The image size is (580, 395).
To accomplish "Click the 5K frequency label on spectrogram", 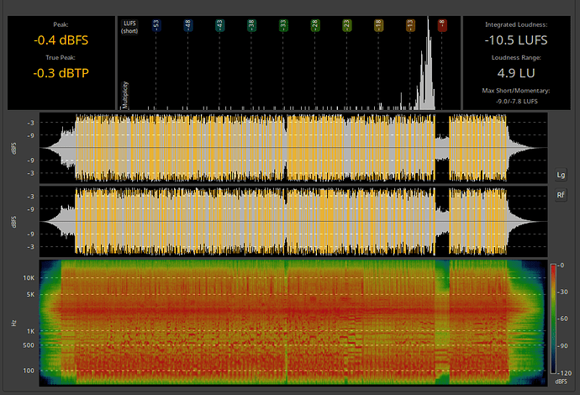I will coord(31,294).
